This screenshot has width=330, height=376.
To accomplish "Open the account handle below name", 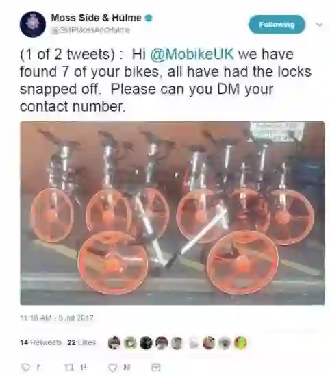I will pyautogui.click(x=91, y=30).
